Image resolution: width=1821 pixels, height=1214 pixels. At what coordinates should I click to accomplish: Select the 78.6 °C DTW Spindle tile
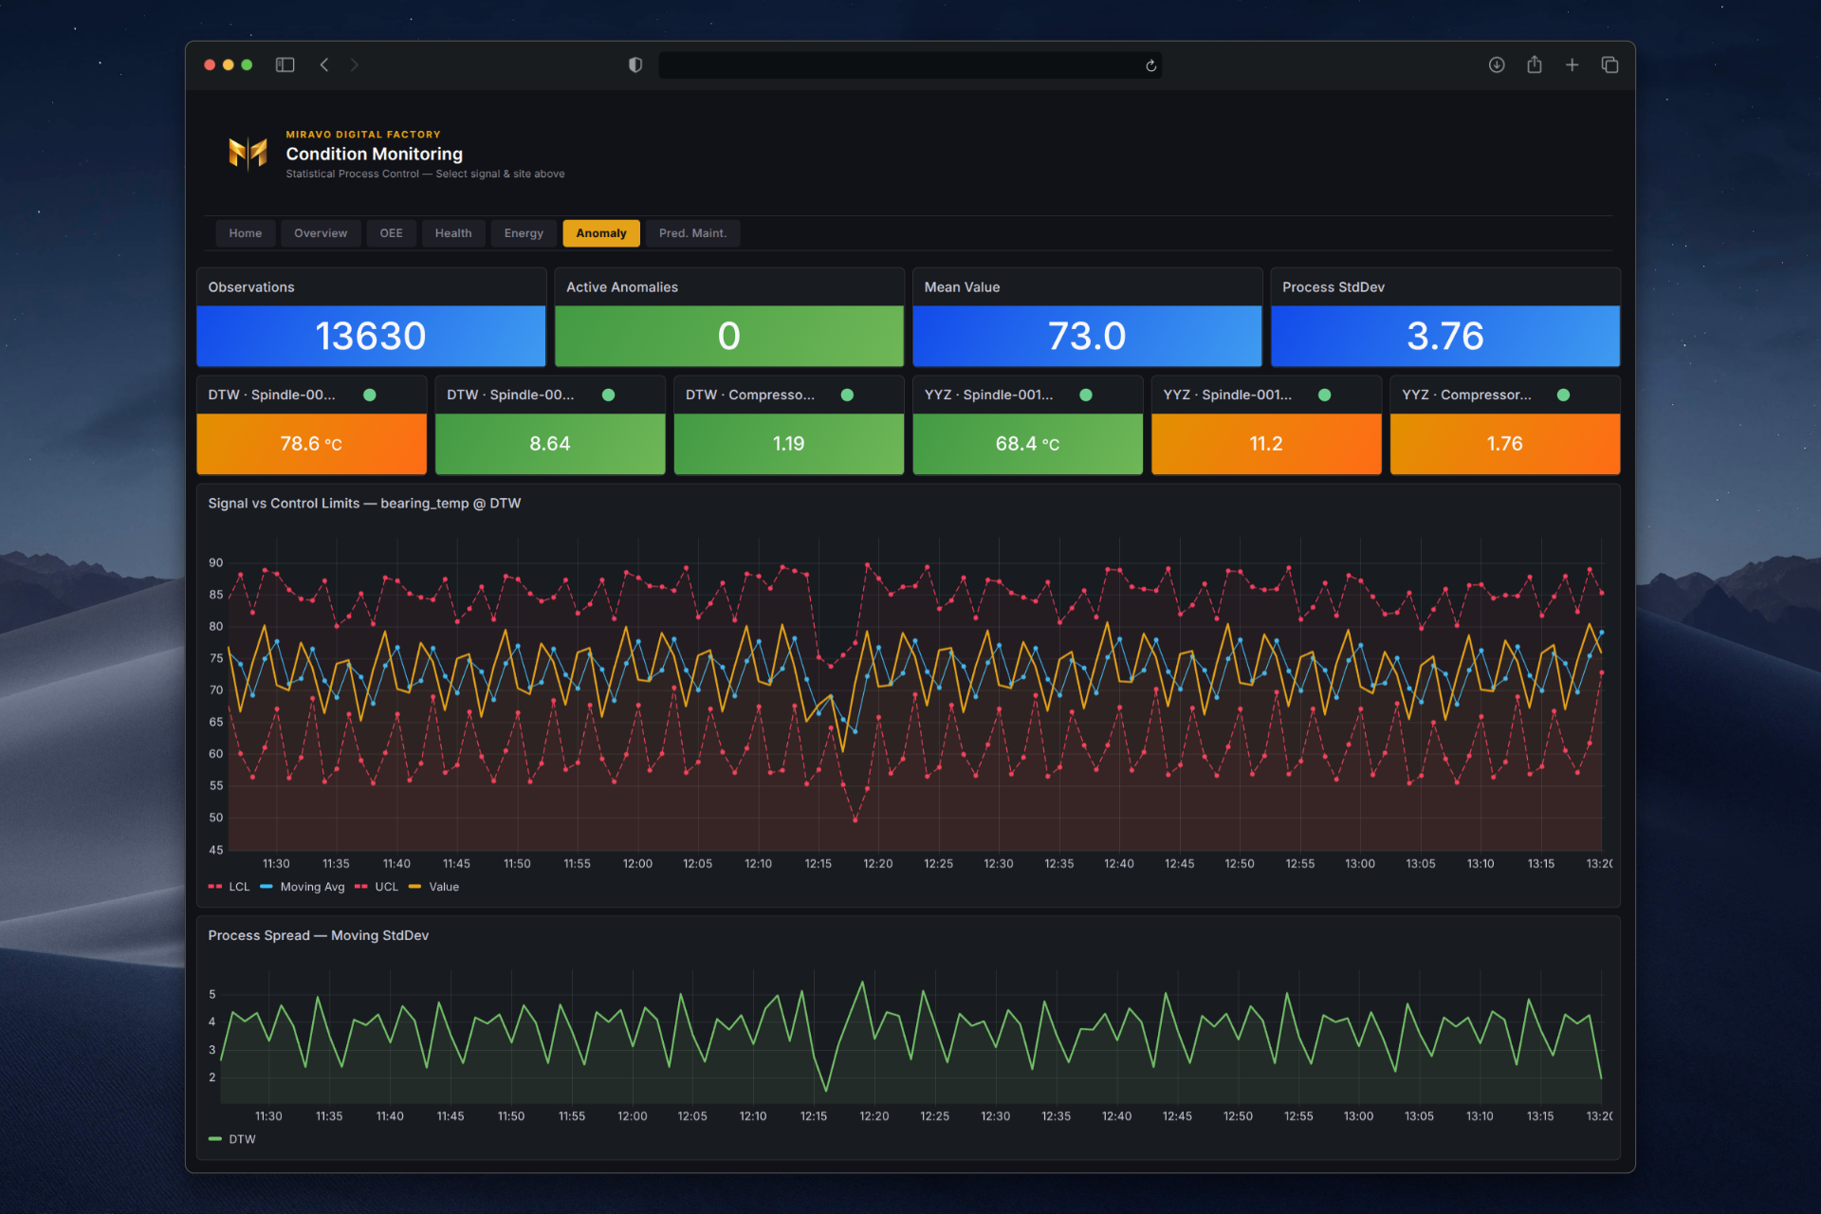[311, 443]
